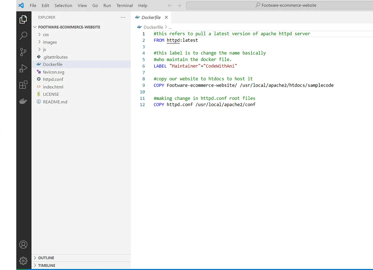Screen dimensions: 373x270
Task: Click the "CodeWithAni" string value
Action: (220, 66)
